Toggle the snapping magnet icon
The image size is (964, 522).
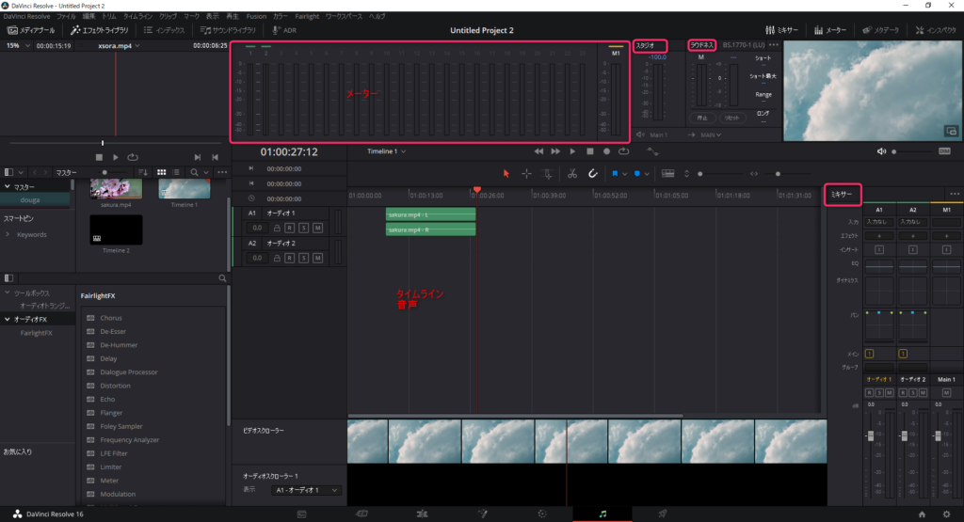click(593, 174)
